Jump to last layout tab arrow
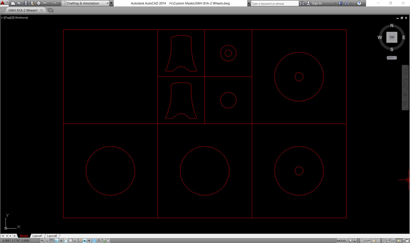410x243 pixels. 15,236
